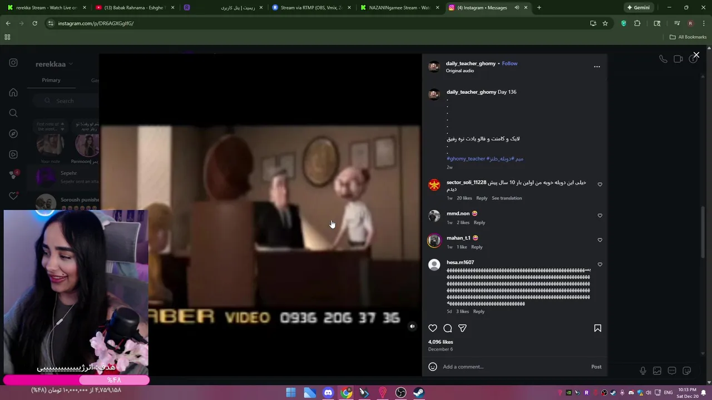Reply to the hesa.m1607 comment

[478, 311]
